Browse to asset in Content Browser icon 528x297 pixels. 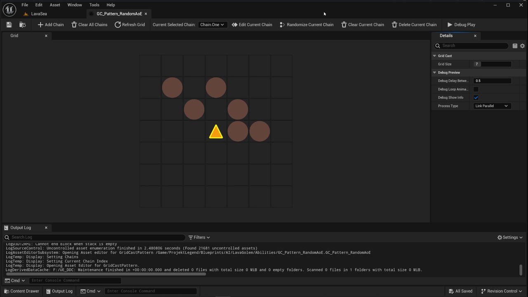22,25
